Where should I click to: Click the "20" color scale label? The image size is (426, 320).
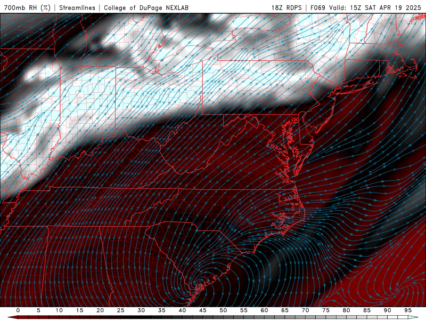click(100, 310)
